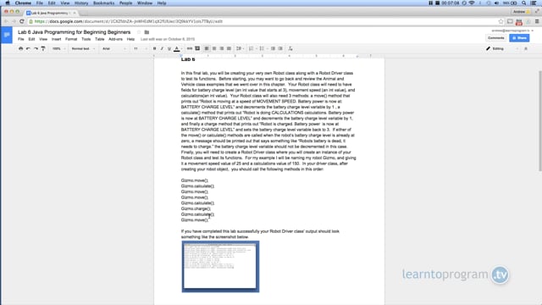Image resolution: width=542 pixels, height=305 pixels.
Task: Click the blue Share button
Action: tap(519, 38)
